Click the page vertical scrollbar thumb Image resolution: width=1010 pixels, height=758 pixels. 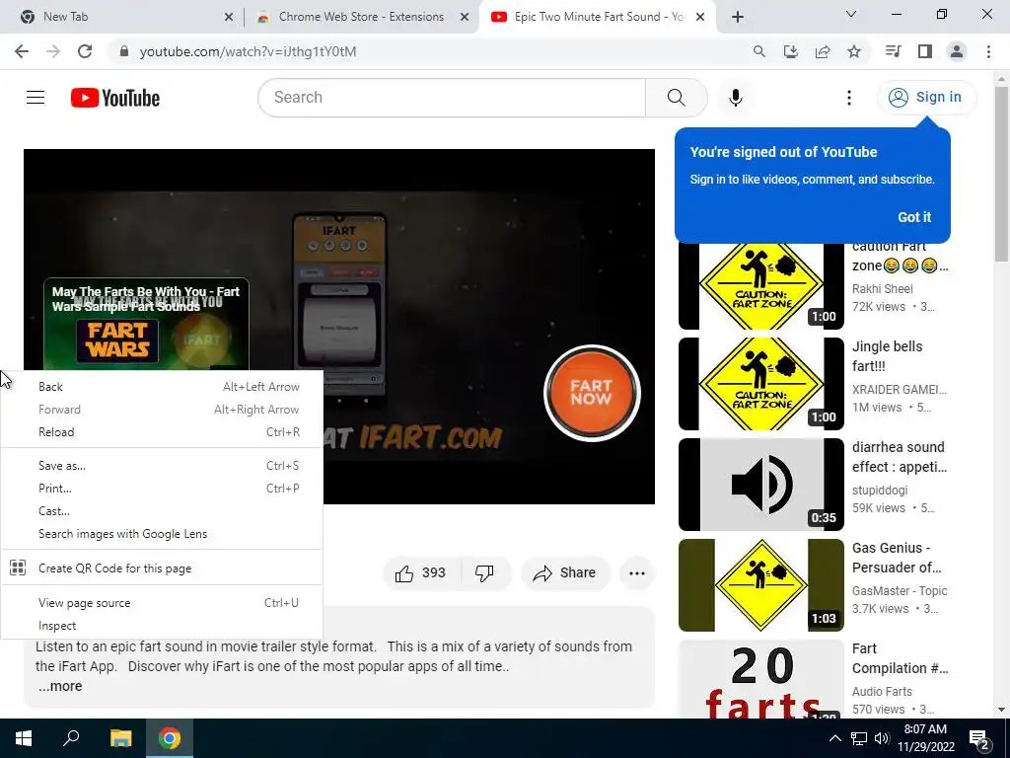coord(1001,174)
